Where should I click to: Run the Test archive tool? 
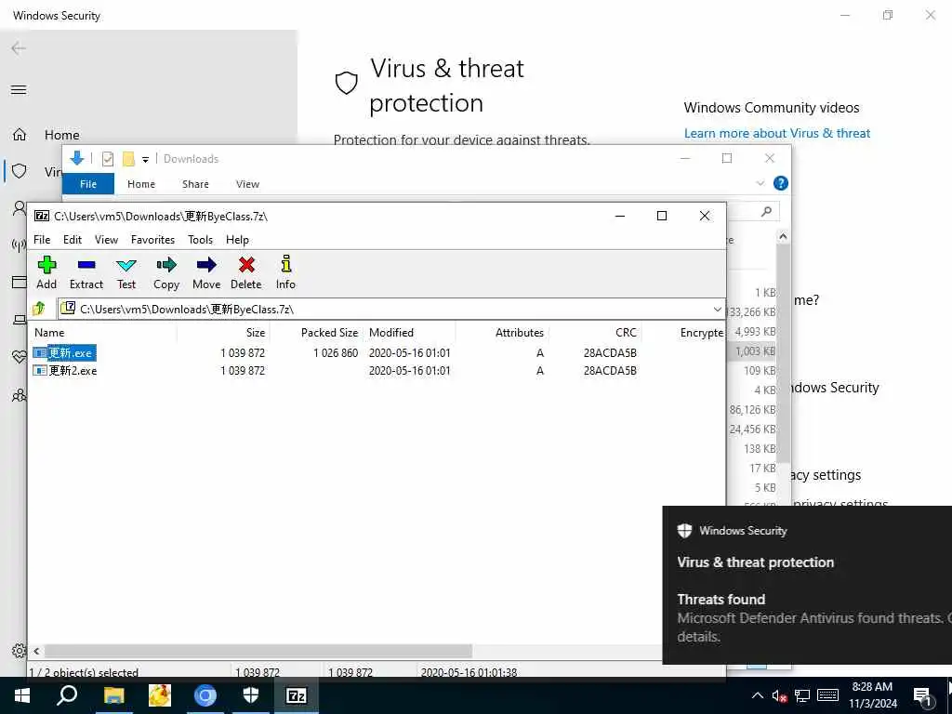[x=126, y=272]
